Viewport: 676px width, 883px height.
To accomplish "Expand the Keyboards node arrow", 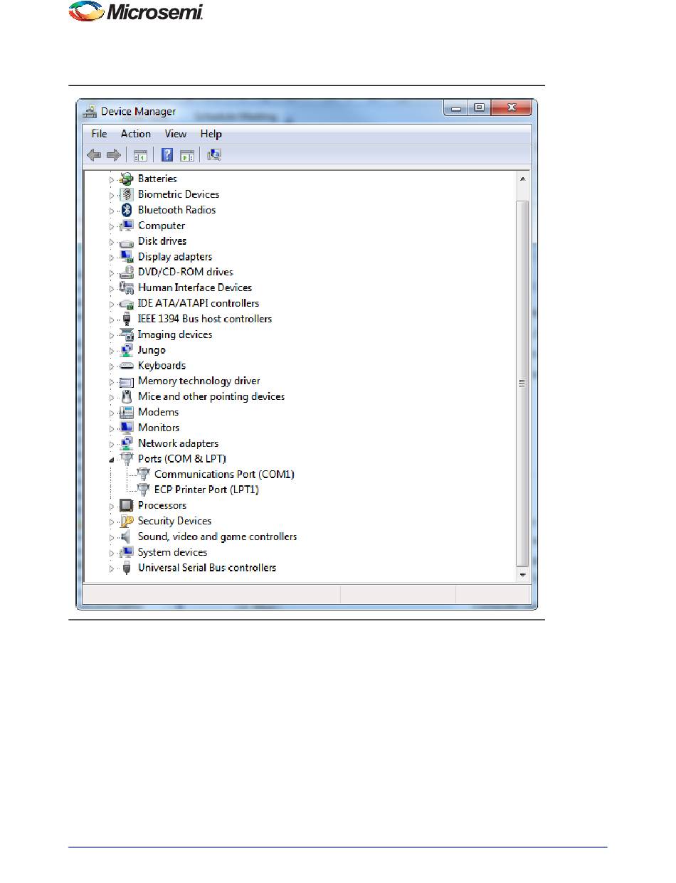I will [x=112, y=366].
